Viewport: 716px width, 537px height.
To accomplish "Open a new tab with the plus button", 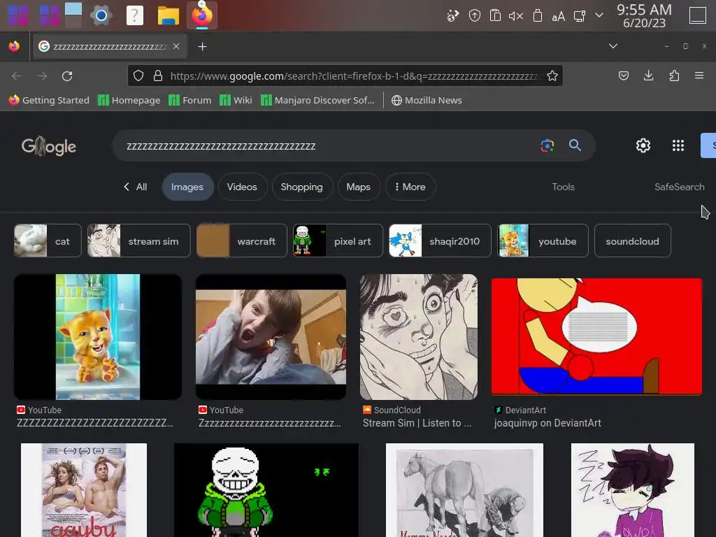I will click(x=202, y=47).
